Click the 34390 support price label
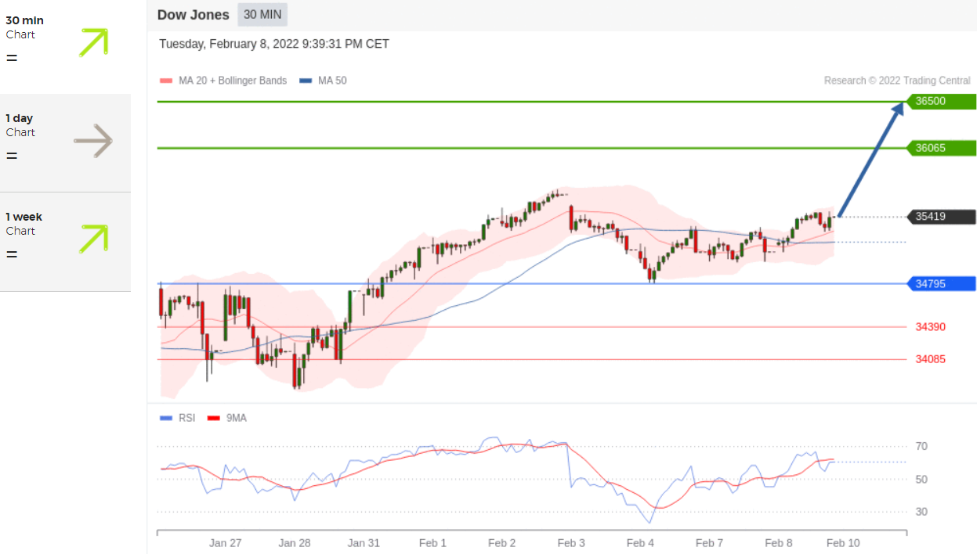977x554 pixels. [x=930, y=326]
